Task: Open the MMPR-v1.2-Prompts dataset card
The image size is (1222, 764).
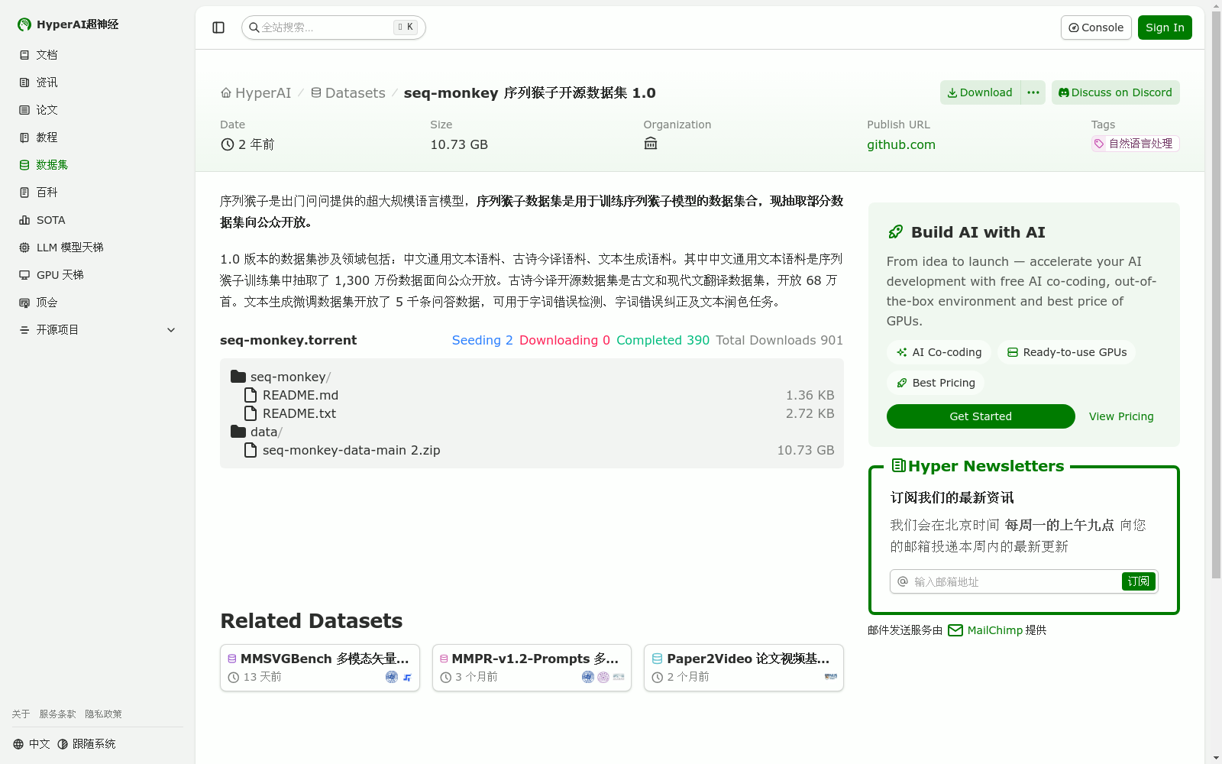Action: (x=532, y=668)
